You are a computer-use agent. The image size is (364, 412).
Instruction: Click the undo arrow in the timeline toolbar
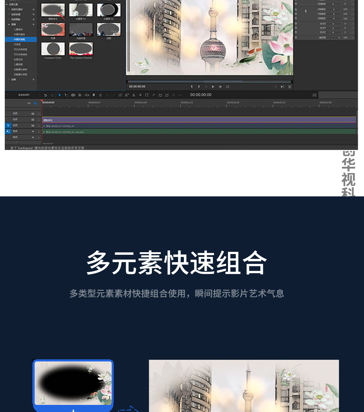[x=46, y=95]
